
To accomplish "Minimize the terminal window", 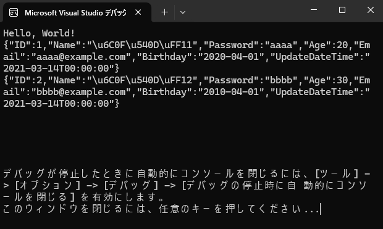I will click(x=314, y=10).
